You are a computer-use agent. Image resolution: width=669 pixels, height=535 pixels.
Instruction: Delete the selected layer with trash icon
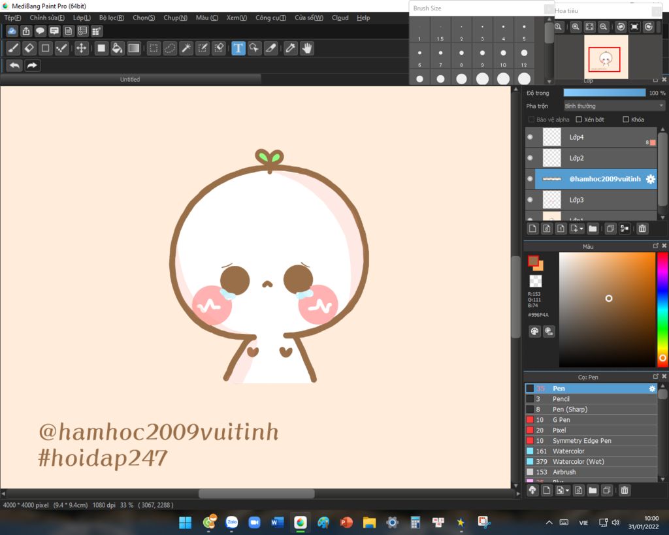click(x=642, y=229)
